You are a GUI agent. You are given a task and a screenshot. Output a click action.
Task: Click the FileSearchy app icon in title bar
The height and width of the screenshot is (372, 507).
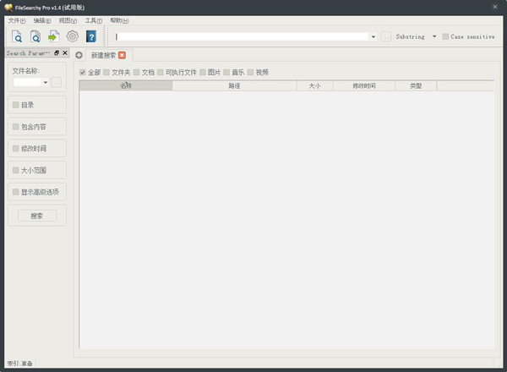(x=8, y=7)
